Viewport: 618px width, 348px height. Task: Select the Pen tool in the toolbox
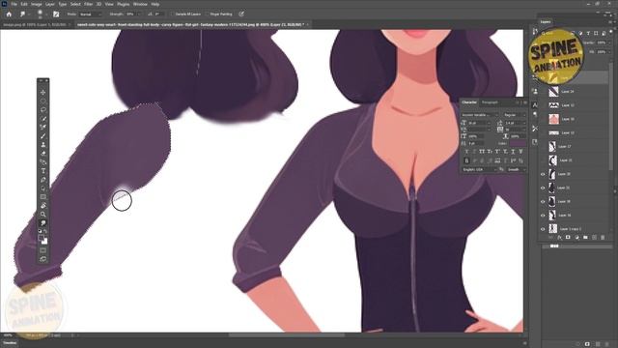[42, 179]
